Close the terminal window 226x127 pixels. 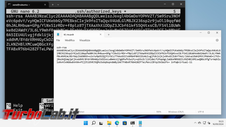181,4
